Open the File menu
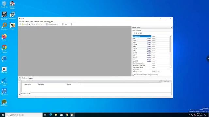Screen dimensions: 209x117 point(20,22)
